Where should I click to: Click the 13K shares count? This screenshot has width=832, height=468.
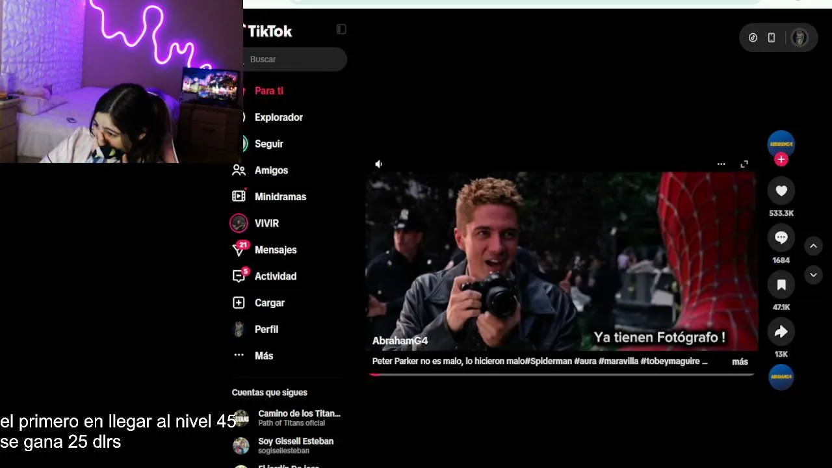click(781, 354)
